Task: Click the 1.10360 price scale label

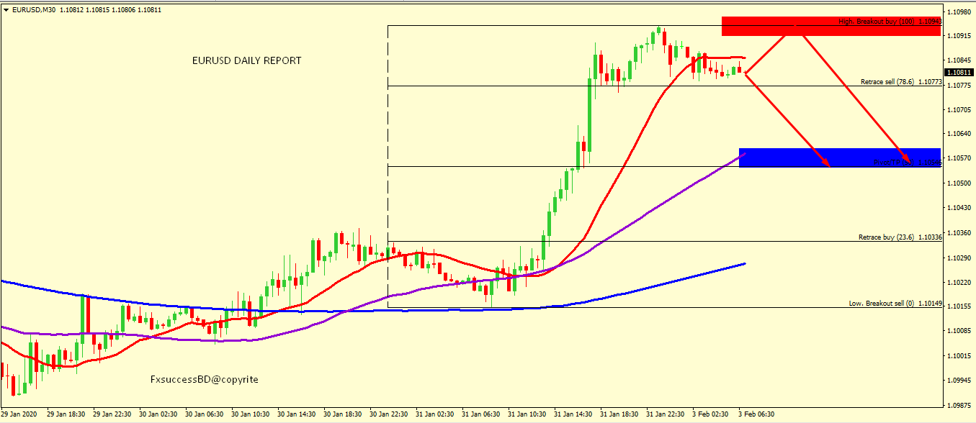Action: tap(959, 232)
